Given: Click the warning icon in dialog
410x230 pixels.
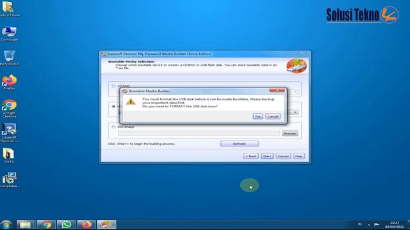Looking at the screenshot, I should tap(131, 102).
